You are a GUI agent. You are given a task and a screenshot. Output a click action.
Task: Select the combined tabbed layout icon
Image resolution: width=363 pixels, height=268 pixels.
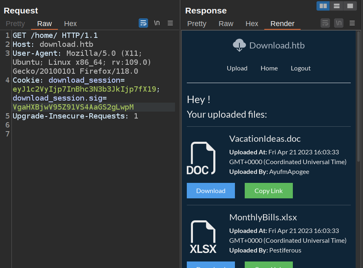coord(350,6)
